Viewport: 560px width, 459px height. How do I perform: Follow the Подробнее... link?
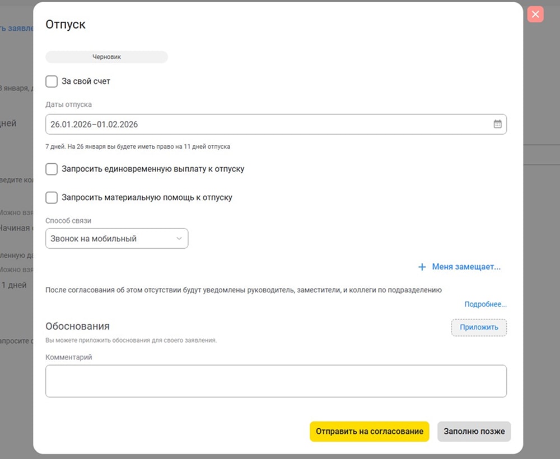pos(485,305)
